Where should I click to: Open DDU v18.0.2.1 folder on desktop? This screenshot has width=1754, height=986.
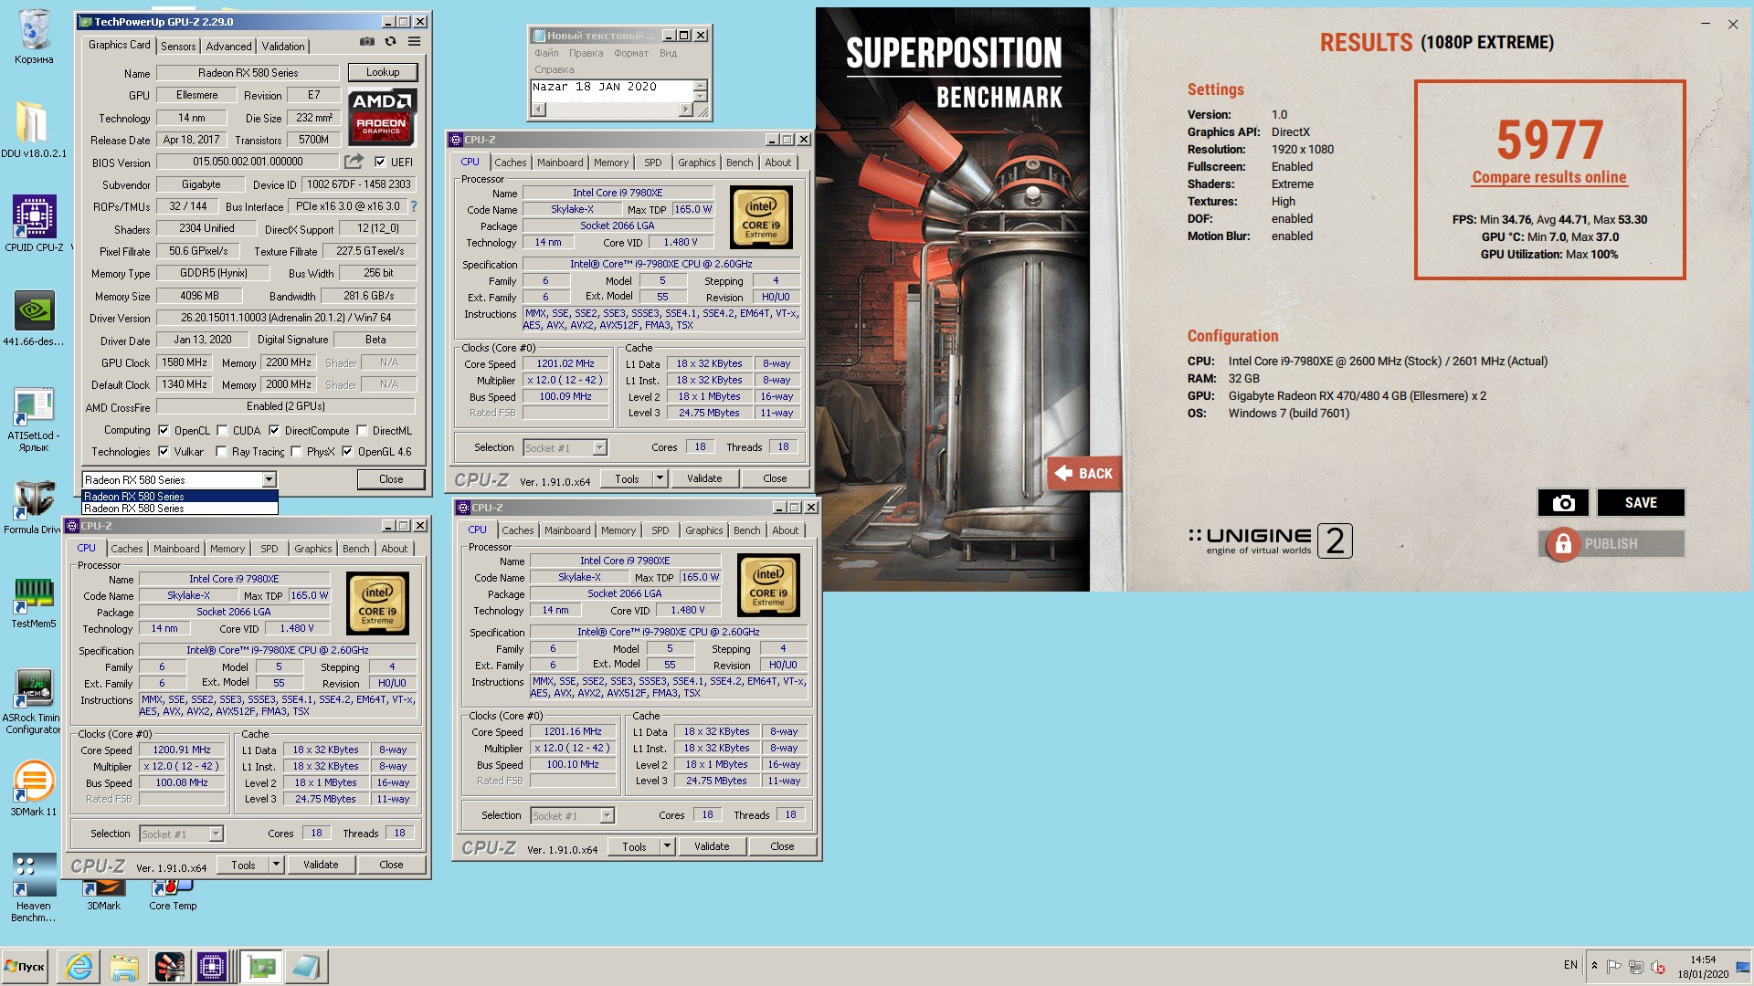33,130
